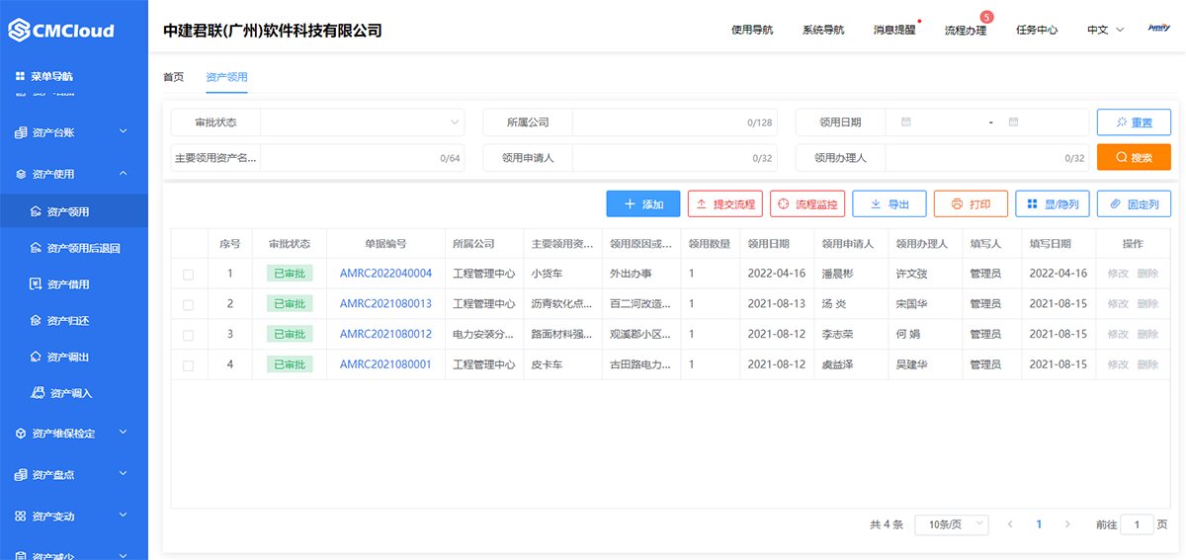Go to previous page arrow in pagination
Viewport: 1186px width, 560px height.
pos(1009,524)
